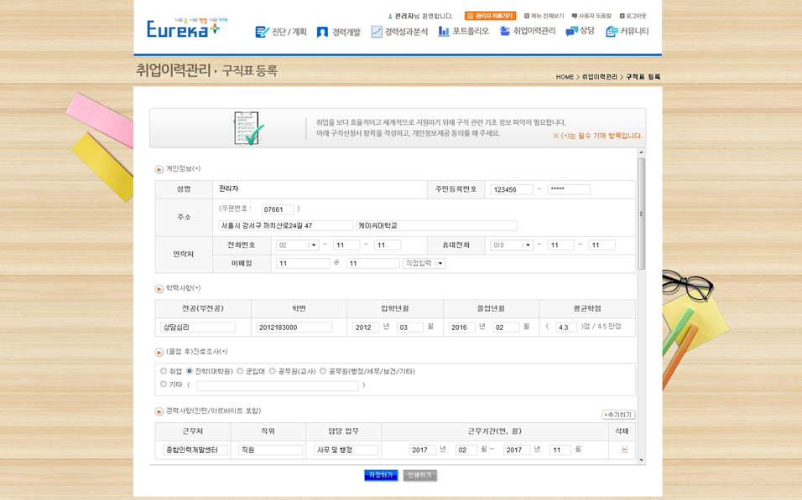The image size is (802, 500).
Task: Click the 인쇄하기 button
Action: (420, 475)
